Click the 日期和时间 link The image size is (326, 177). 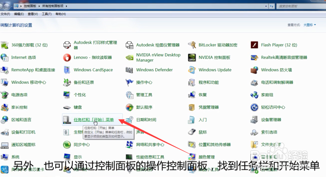pyautogui.click(x=146, y=120)
